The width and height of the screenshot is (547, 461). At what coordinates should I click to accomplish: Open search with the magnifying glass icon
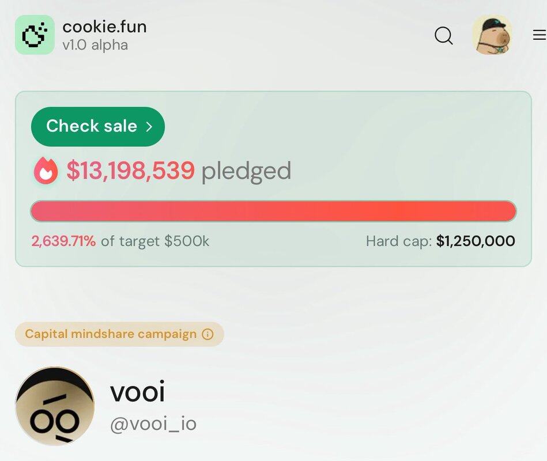pos(443,36)
